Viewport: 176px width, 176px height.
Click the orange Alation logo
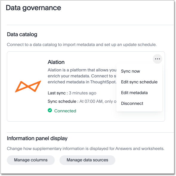pyautogui.click(x=28, y=86)
